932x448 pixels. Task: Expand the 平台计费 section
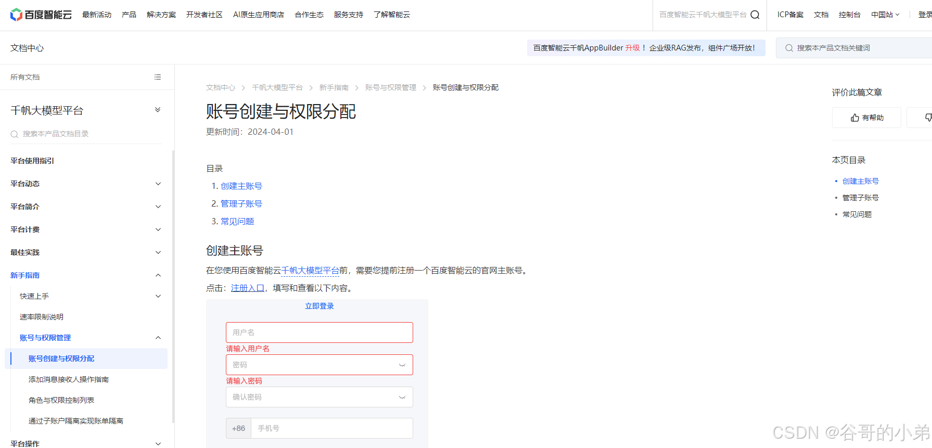coord(158,229)
